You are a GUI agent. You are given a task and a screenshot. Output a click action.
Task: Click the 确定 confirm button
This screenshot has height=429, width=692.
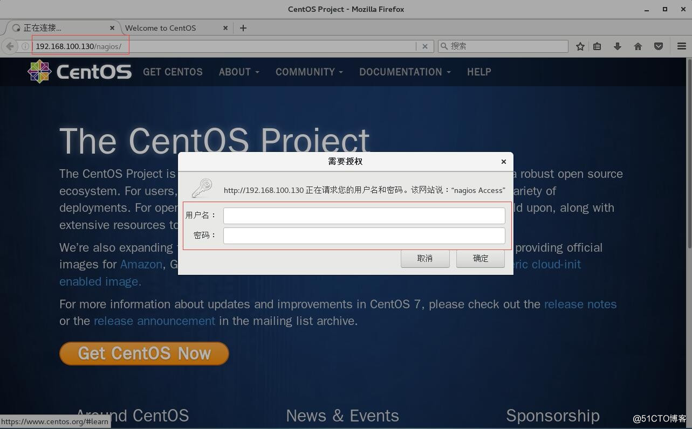tap(481, 259)
